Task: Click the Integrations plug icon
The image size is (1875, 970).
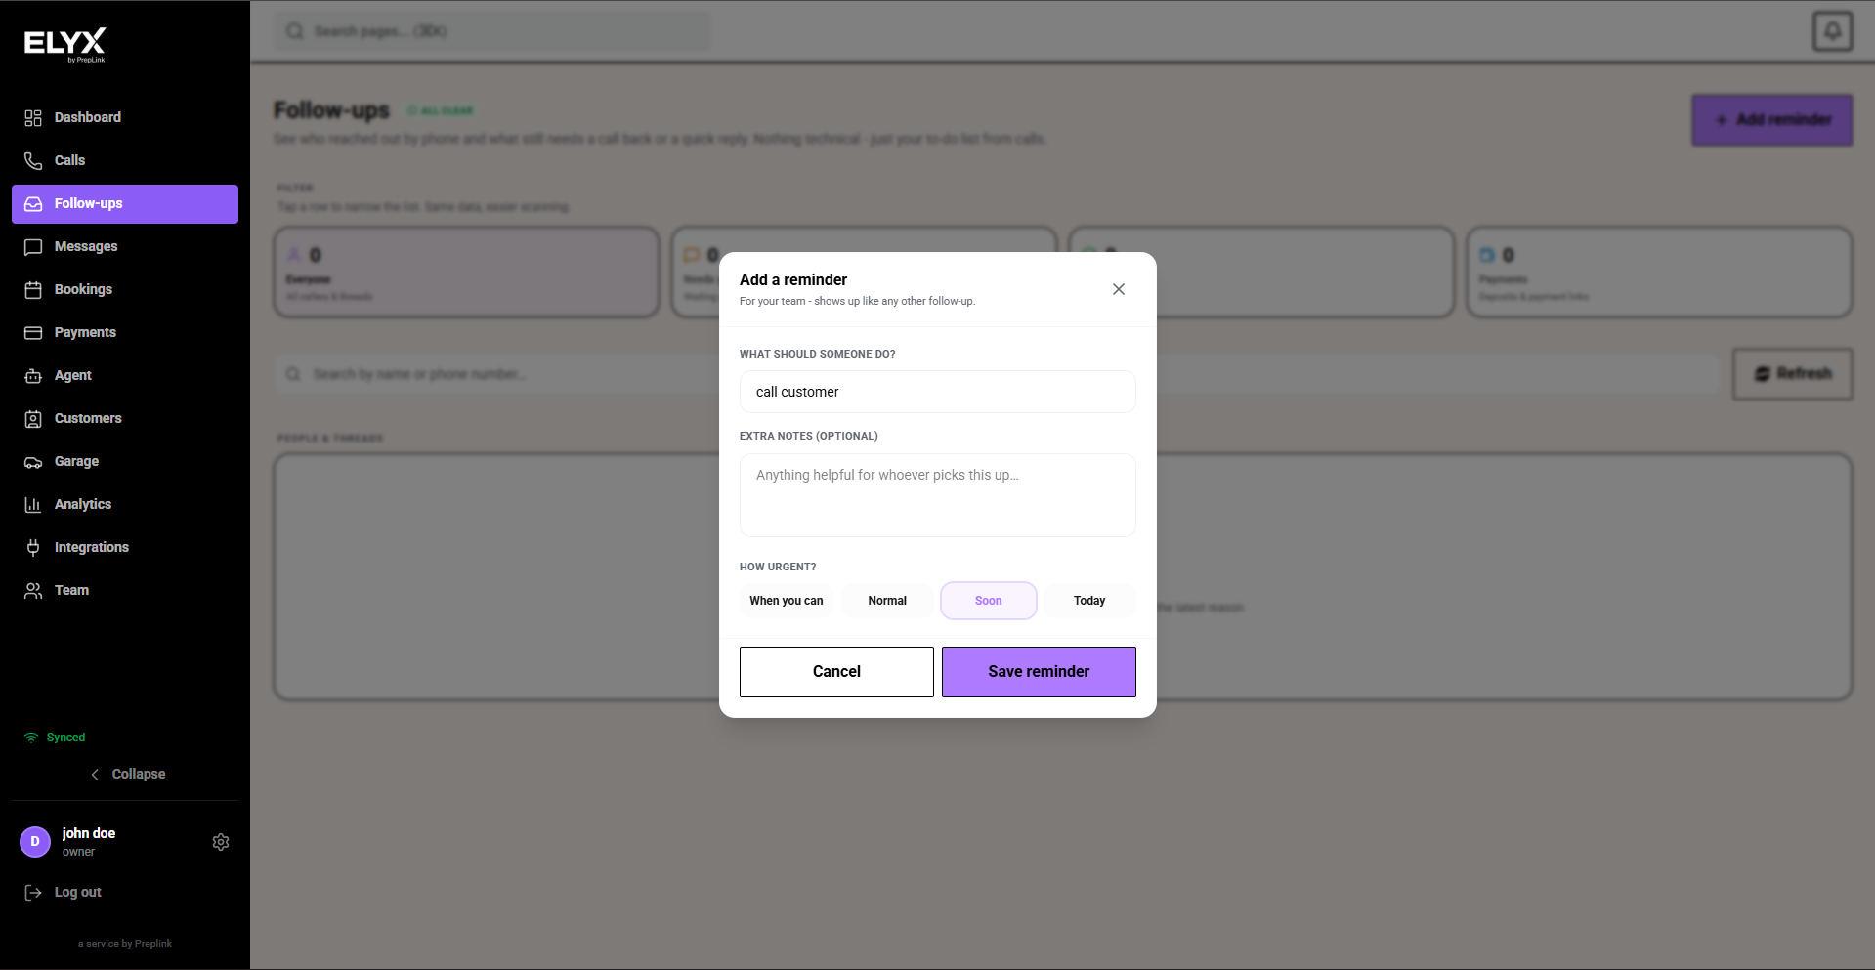Action: tap(33, 548)
